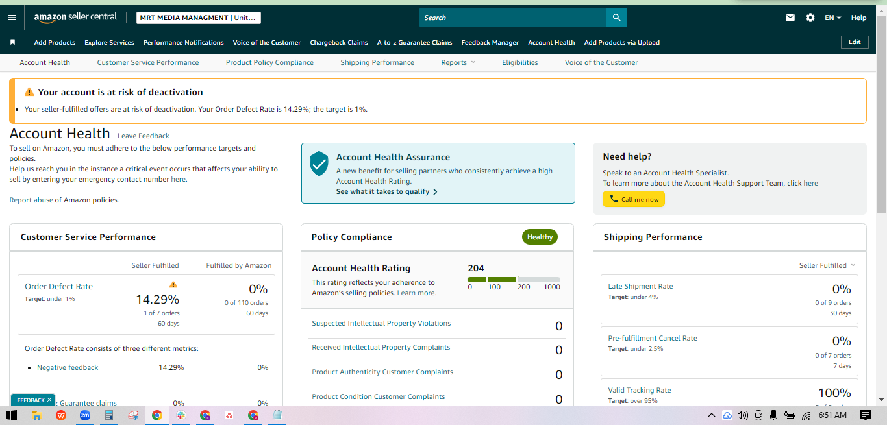Open the EN language dropdown
887x425 pixels.
click(832, 18)
